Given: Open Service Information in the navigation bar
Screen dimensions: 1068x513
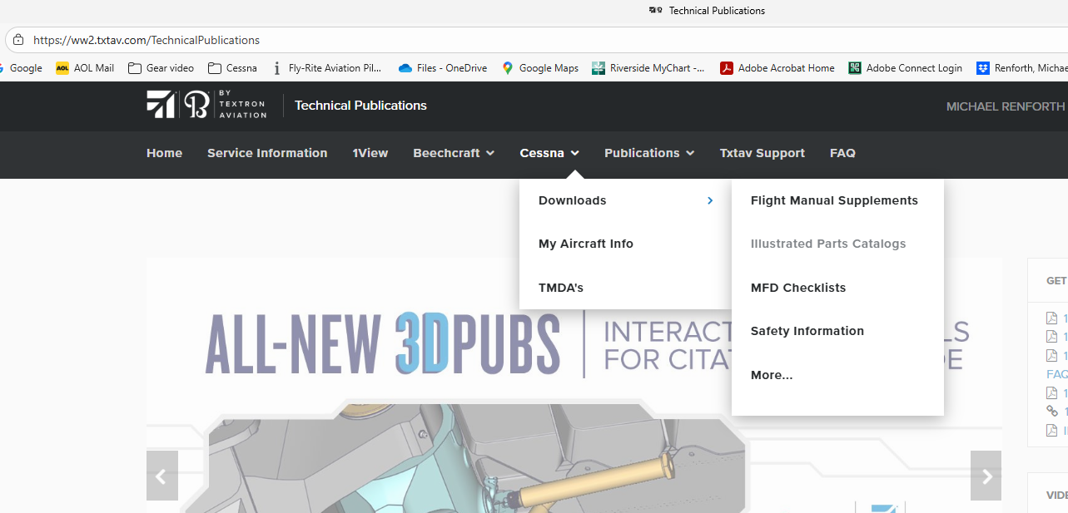Looking at the screenshot, I should [x=267, y=153].
